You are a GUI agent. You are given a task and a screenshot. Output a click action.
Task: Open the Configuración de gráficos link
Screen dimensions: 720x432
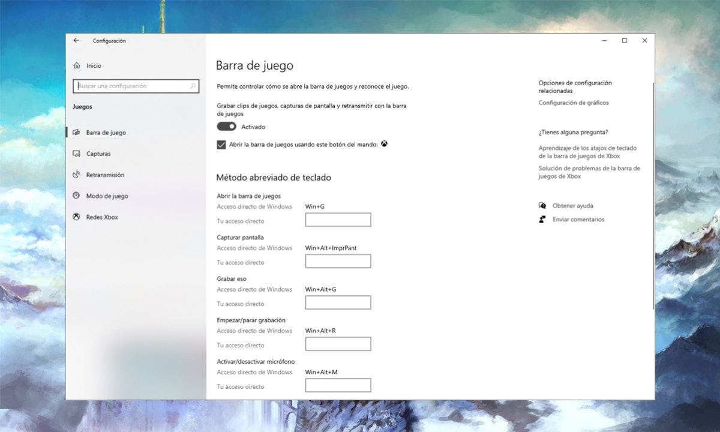[x=574, y=103]
